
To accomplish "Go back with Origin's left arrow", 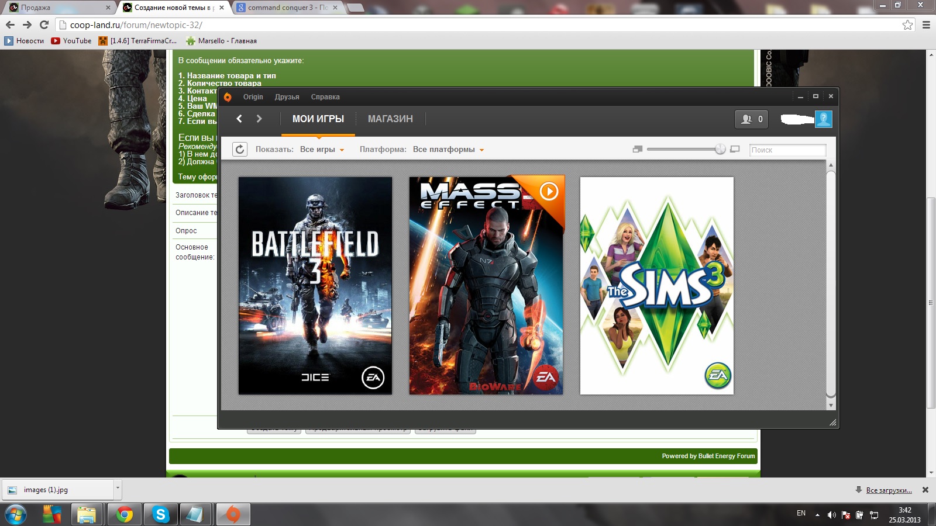I will [x=239, y=119].
